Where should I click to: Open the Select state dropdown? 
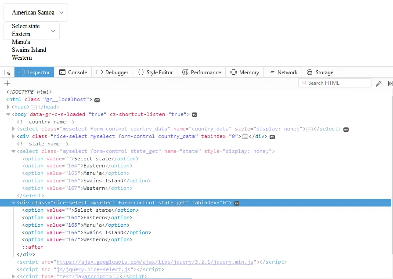(x=32, y=31)
